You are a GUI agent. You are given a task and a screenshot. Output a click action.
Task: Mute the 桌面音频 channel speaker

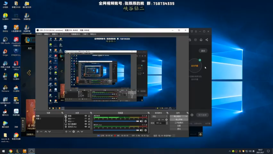[x=141, y=121]
